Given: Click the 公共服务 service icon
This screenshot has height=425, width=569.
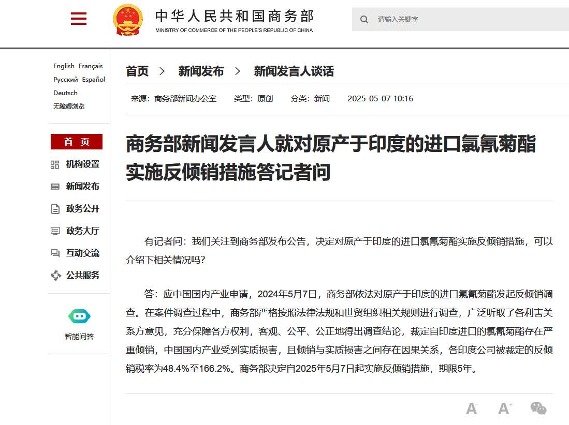Looking at the screenshot, I should pyautogui.click(x=55, y=276).
